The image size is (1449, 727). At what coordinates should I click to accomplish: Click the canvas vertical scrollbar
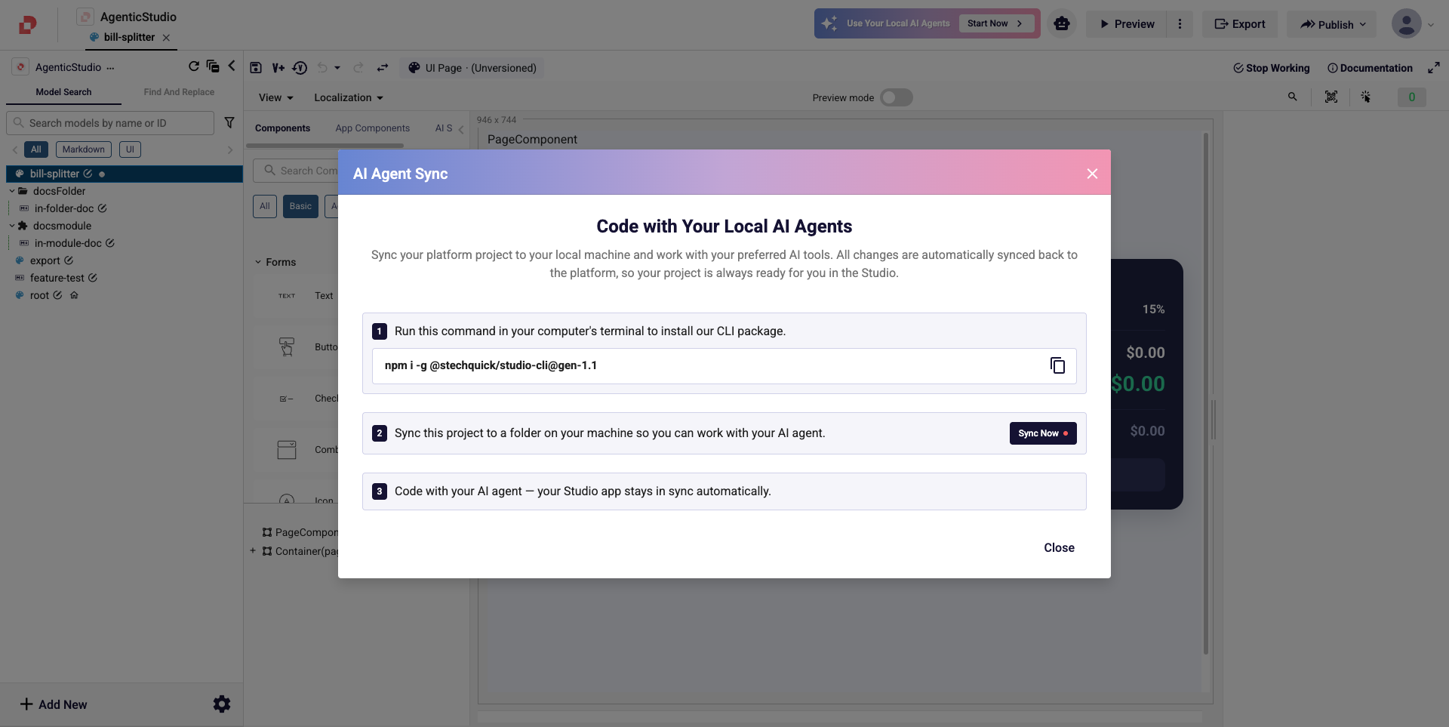point(1205,393)
